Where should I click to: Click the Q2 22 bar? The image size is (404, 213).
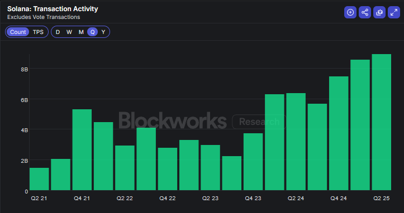(x=125, y=168)
